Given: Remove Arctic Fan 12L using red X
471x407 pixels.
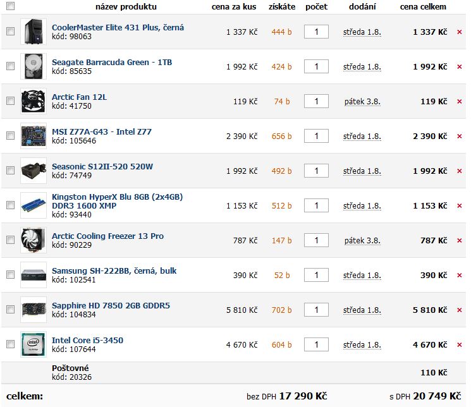Looking at the screenshot, I should click(x=460, y=101).
